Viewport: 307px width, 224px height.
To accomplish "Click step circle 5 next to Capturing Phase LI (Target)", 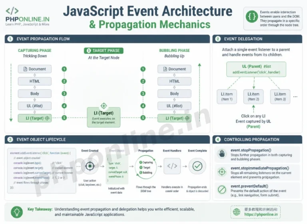I will pos(64,118).
